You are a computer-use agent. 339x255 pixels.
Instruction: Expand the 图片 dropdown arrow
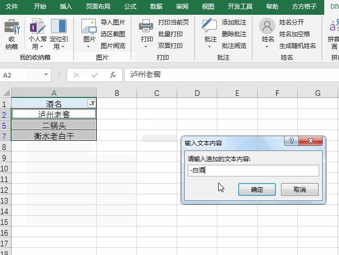[88, 46]
